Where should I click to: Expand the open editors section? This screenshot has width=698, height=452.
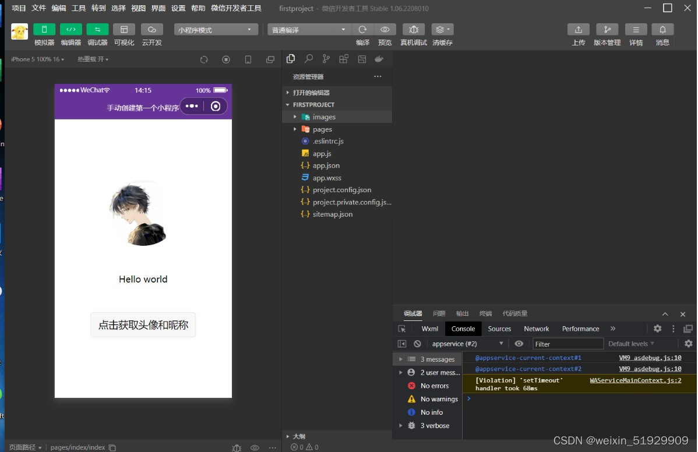coord(337,93)
